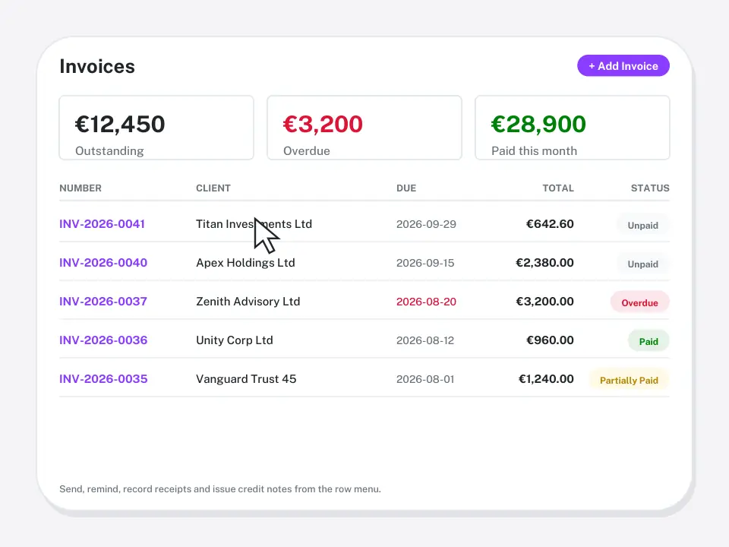The image size is (729, 547).
Task: Click the green Paid status badge
Action: (x=649, y=341)
